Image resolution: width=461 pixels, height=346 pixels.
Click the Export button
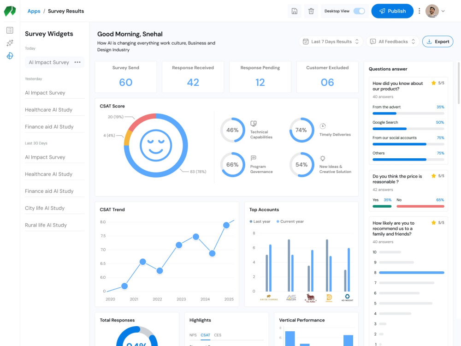tap(437, 42)
